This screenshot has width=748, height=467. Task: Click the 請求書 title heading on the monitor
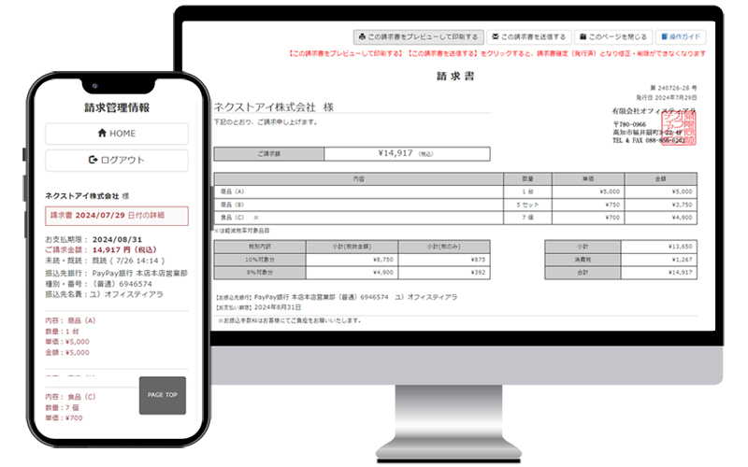[x=454, y=76]
